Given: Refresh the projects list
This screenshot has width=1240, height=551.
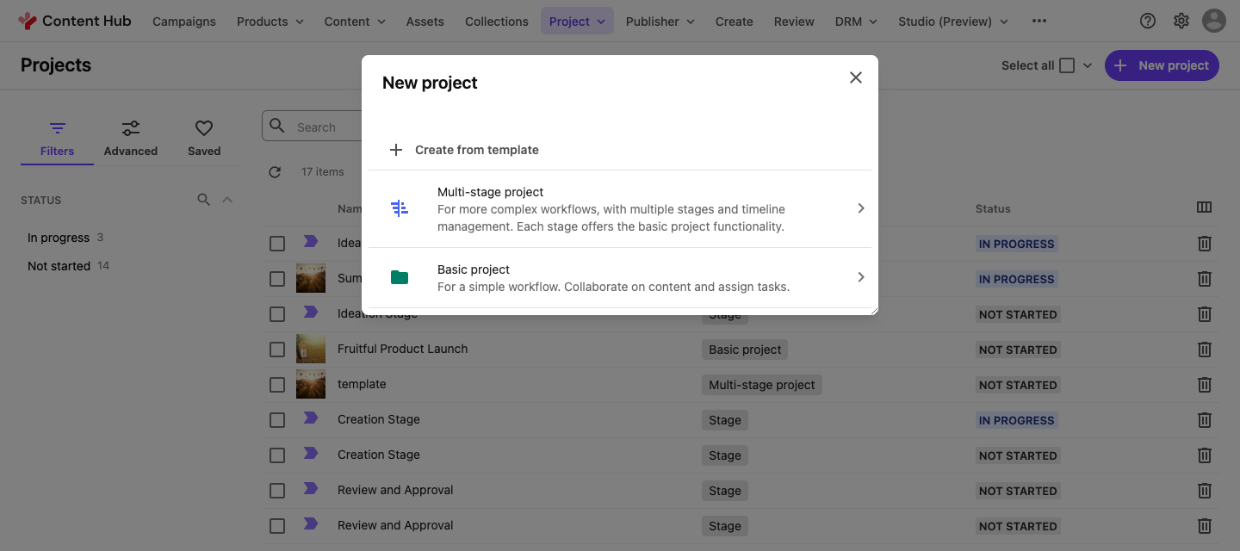Looking at the screenshot, I should [x=275, y=171].
